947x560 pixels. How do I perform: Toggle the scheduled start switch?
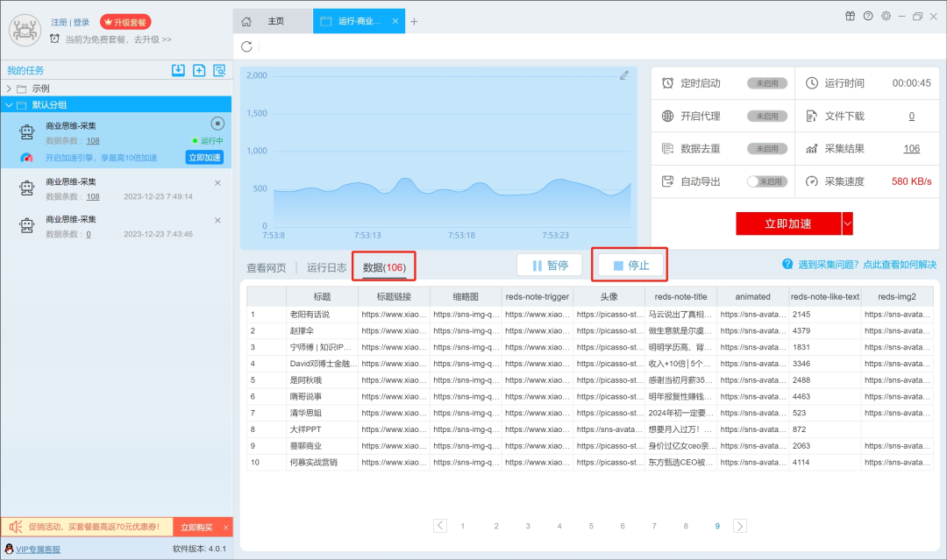click(x=767, y=83)
